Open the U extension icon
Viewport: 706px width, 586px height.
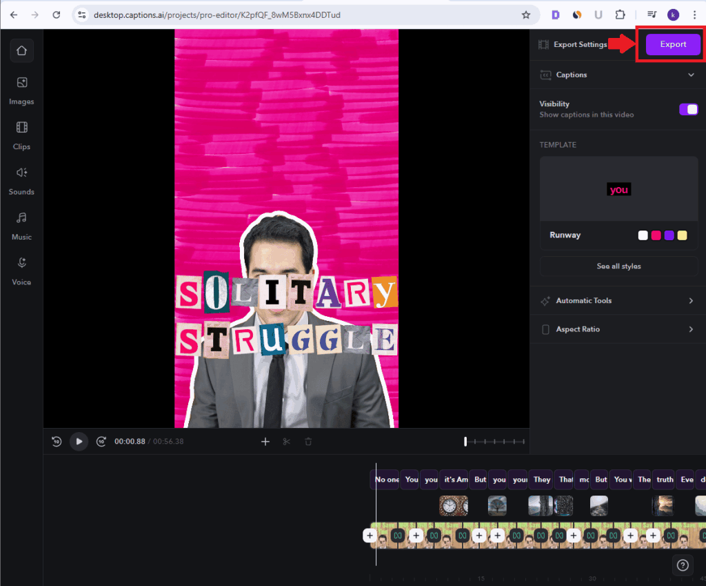tap(598, 15)
